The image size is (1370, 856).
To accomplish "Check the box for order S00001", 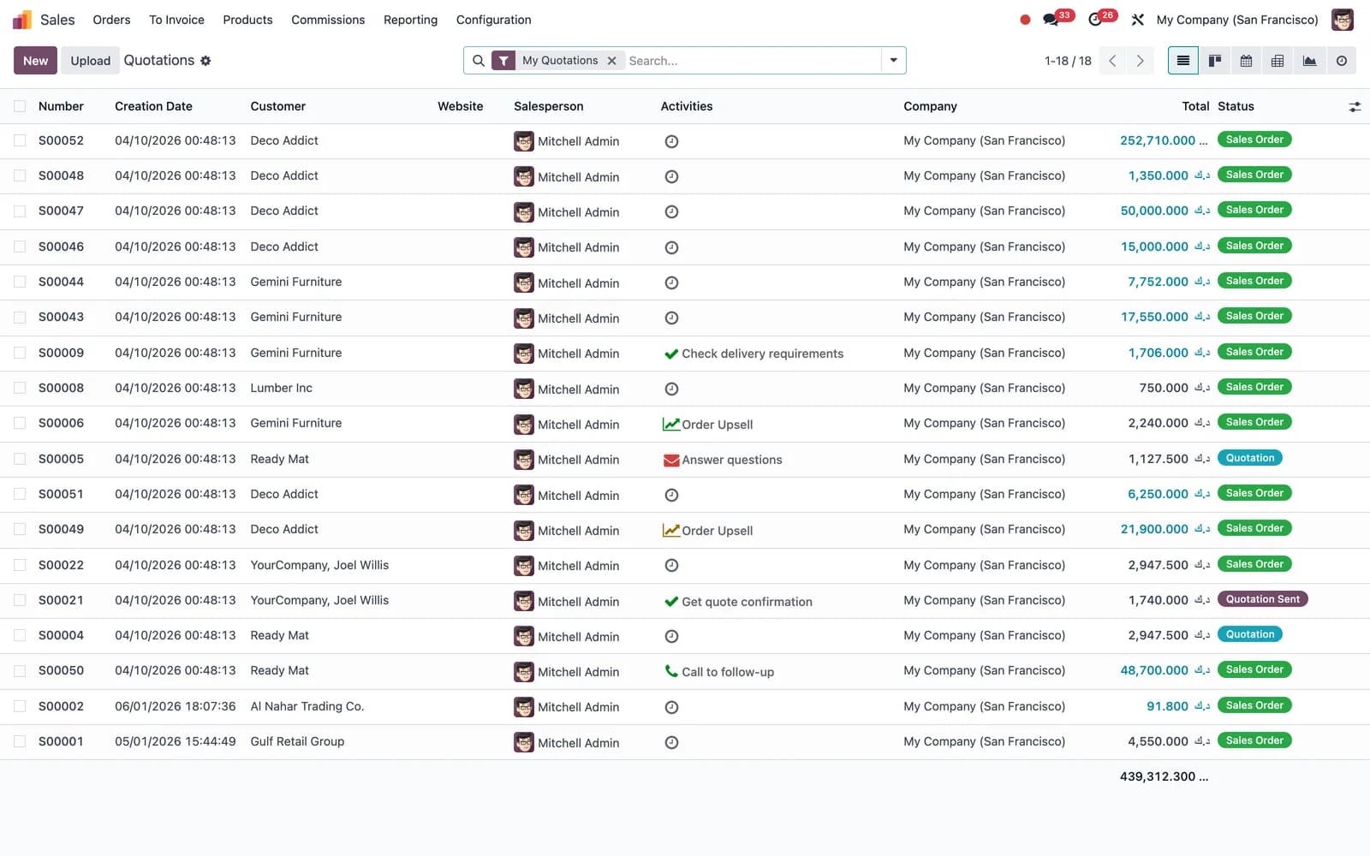I will pyautogui.click(x=20, y=741).
